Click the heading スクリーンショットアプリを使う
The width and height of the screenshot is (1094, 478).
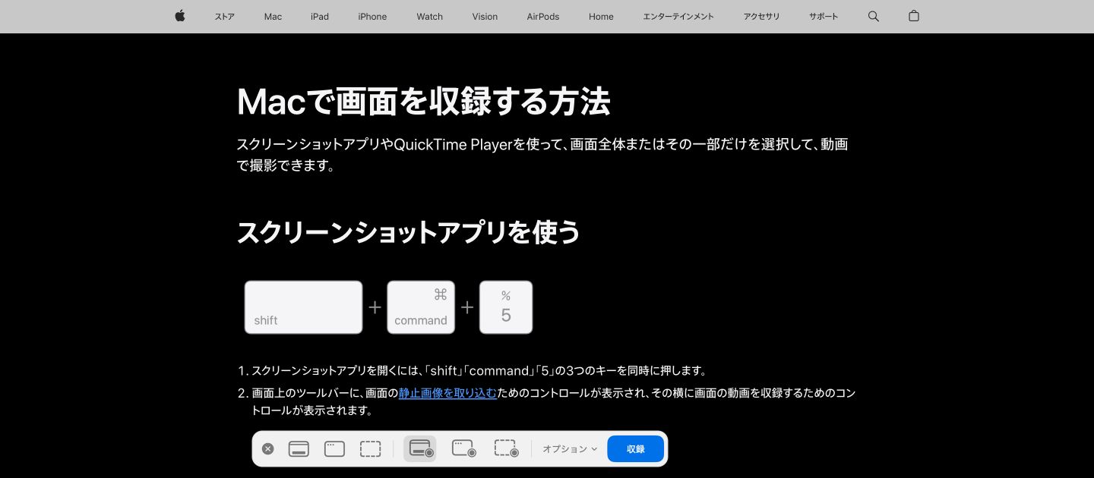pyautogui.click(x=409, y=232)
